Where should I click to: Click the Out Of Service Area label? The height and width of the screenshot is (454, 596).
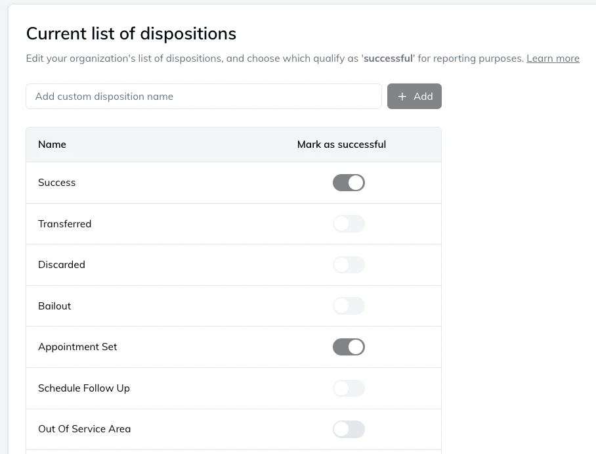[x=85, y=429]
